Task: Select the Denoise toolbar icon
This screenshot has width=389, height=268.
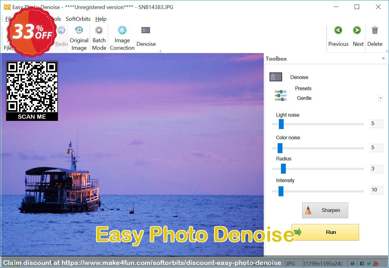Action: (x=146, y=36)
